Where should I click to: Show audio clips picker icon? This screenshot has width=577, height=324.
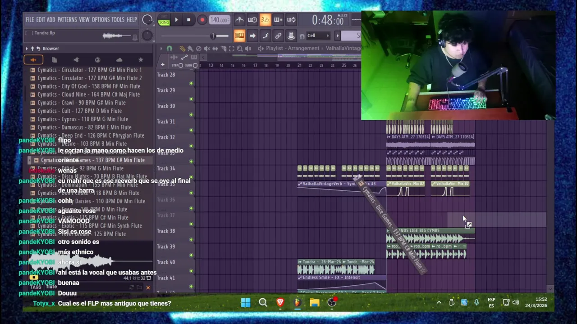click(x=174, y=57)
